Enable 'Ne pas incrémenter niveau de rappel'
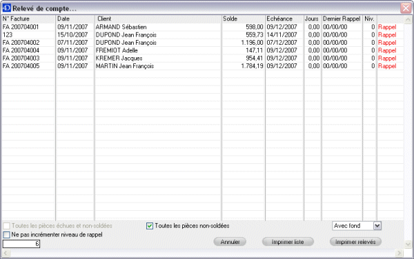This screenshot has height=259, width=414. 6,234
